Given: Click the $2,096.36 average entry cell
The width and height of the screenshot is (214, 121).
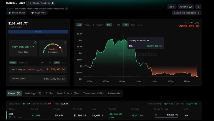Looking at the screenshot, I should [80, 116].
